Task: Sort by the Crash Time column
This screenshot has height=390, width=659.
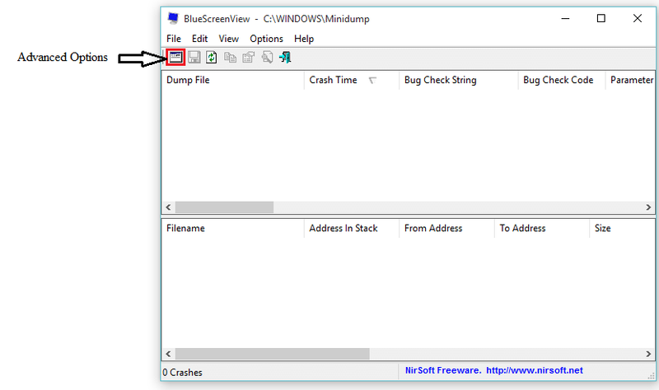Action: (352, 80)
